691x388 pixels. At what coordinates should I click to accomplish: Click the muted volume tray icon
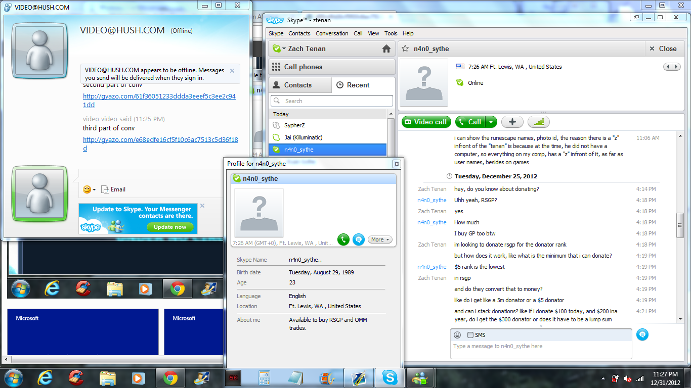tap(628, 378)
